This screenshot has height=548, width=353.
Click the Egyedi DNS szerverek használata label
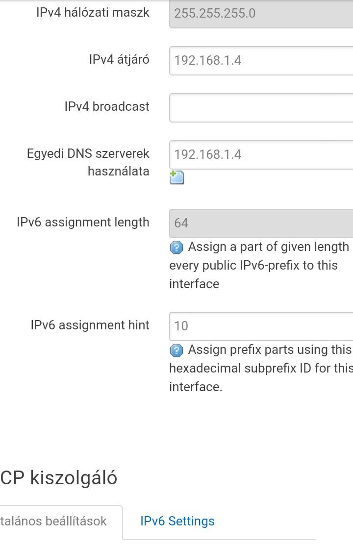[x=88, y=163]
